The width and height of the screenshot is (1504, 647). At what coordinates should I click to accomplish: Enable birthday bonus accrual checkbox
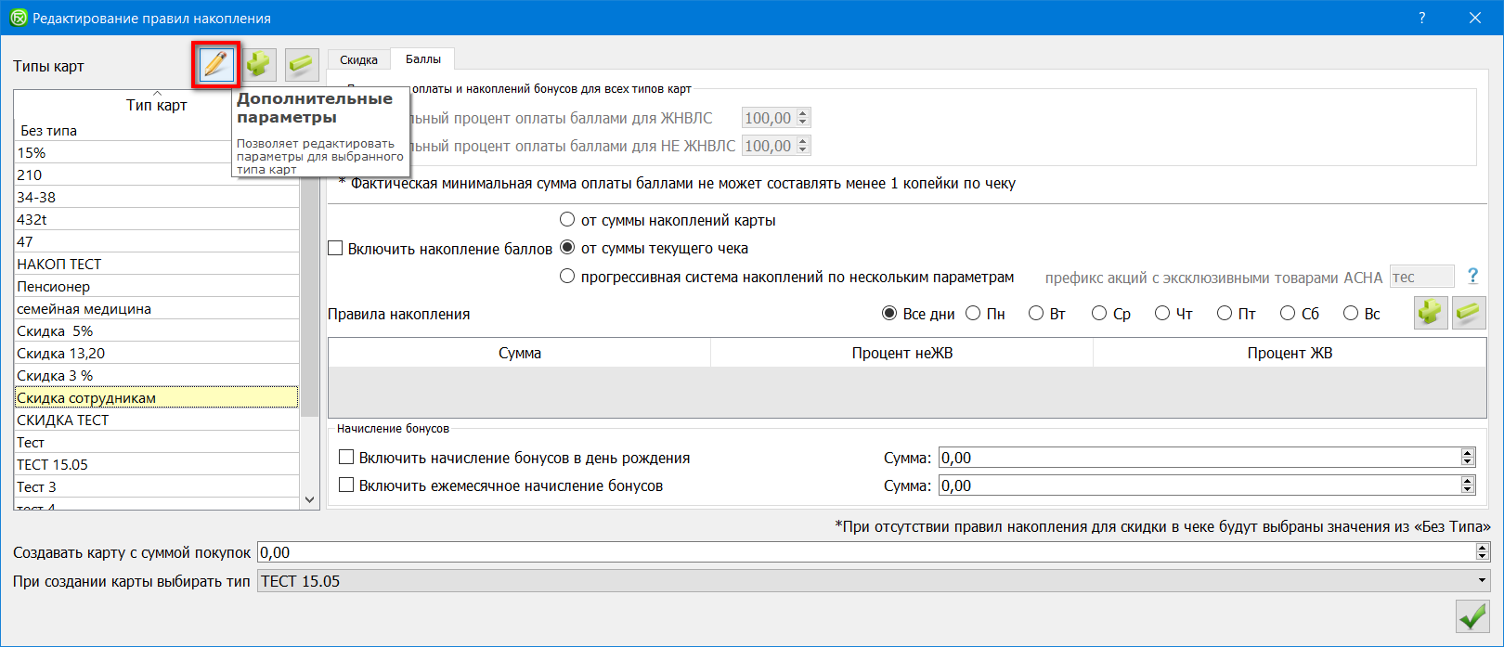pyautogui.click(x=346, y=458)
